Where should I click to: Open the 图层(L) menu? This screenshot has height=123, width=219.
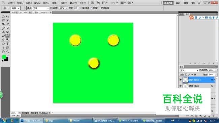pos(37,3)
